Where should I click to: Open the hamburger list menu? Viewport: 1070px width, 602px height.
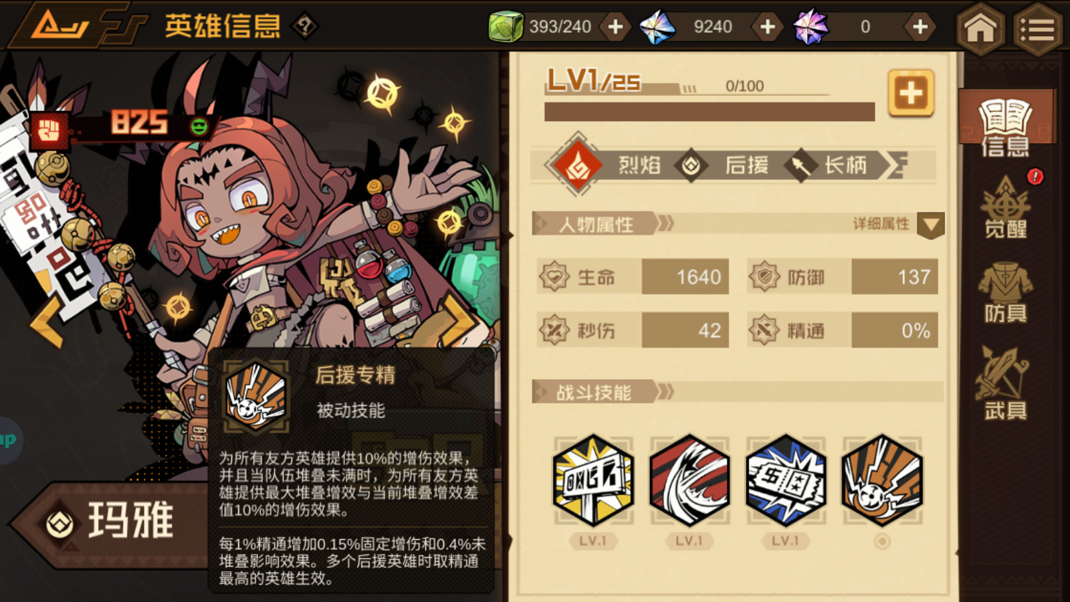click(1037, 27)
